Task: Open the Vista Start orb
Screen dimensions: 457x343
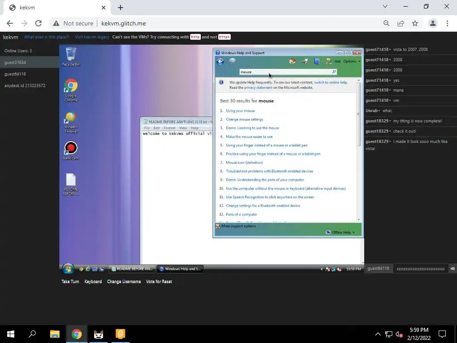Action: click(68, 268)
